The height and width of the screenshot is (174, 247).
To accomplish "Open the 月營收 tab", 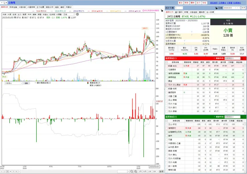I will pos(69,7).
